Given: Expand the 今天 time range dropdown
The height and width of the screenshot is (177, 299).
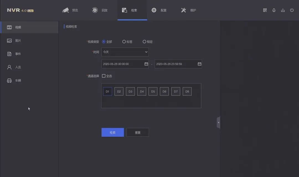Looking at the screenshot, I should (x=125, y=52).
